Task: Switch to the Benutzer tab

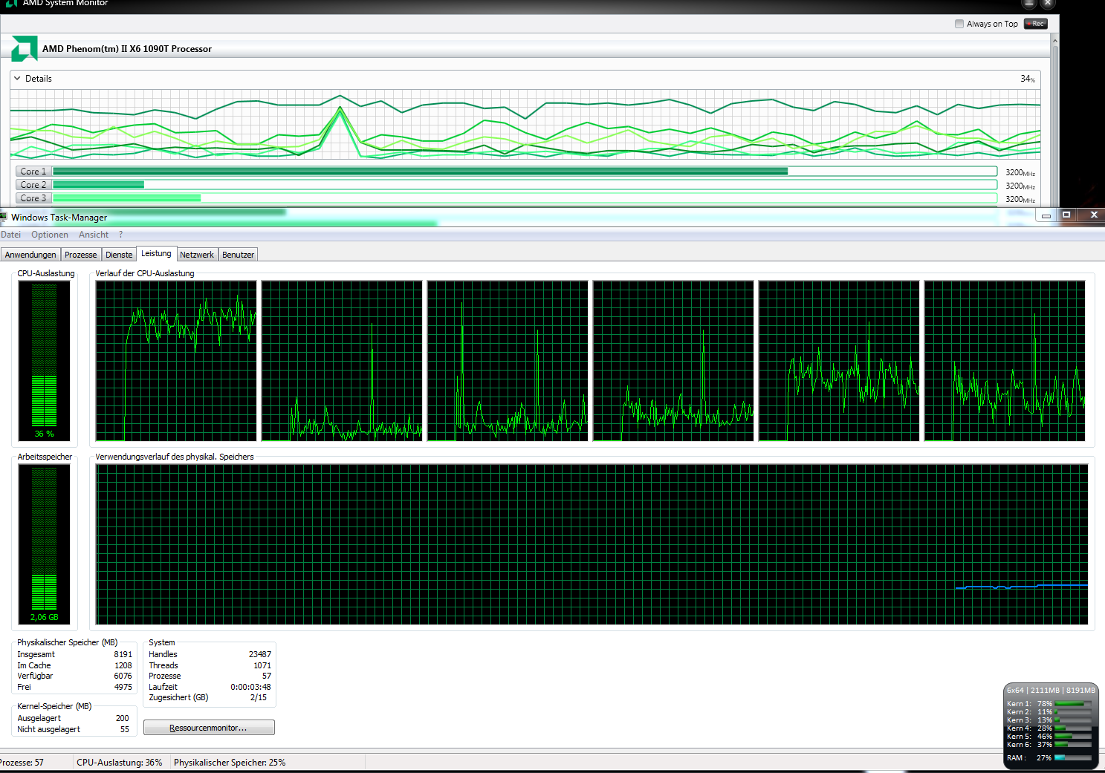Action: pos(238,255)
